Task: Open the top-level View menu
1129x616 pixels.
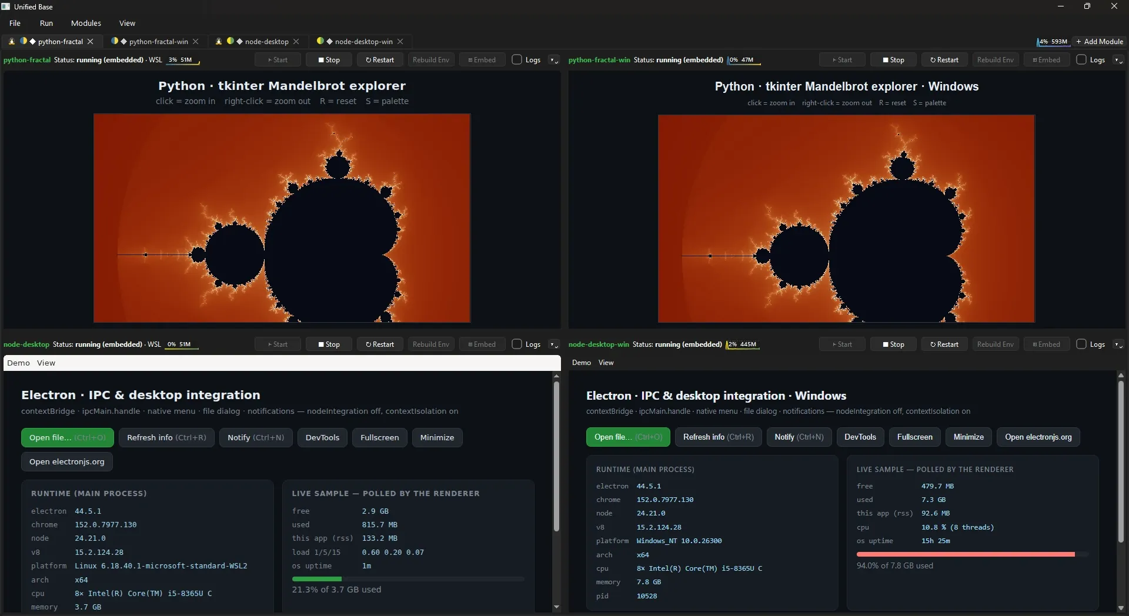Action: [127, 24]
